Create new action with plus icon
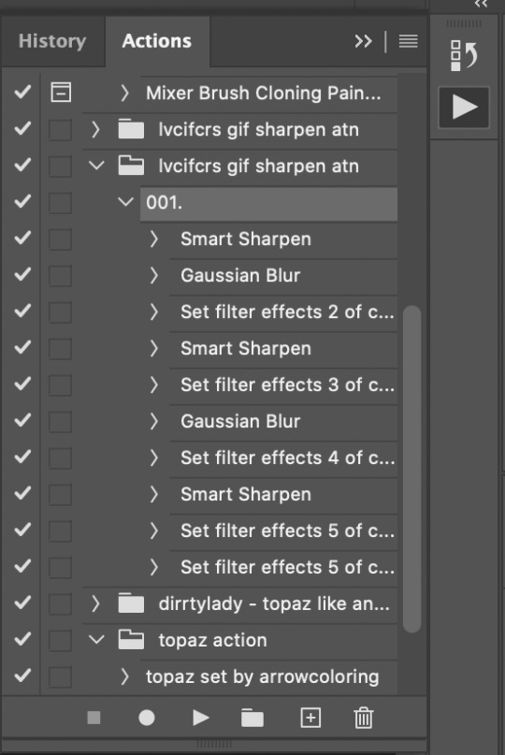The width and height of the screenshot is (505, 755). pos(310,718)
